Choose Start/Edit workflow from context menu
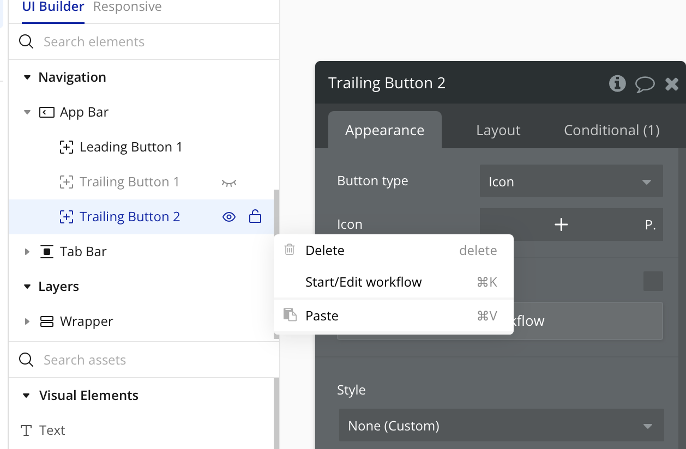Viewport: 686px width, 449px height. [x=393, y=282]
